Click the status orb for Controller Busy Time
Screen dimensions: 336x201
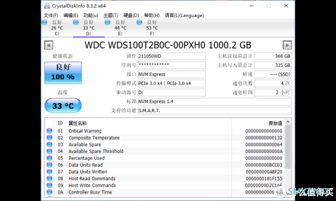pos(49,192)
